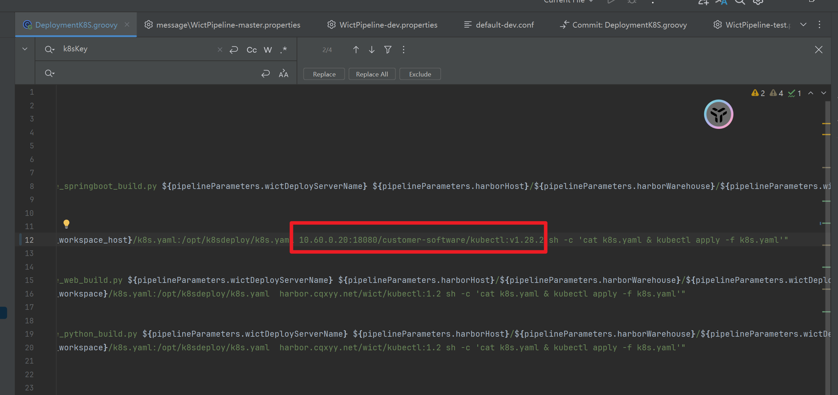838x395 pixels.
Task: Jump to next search occurrence arrow
Action: click(x=371, y=50)
